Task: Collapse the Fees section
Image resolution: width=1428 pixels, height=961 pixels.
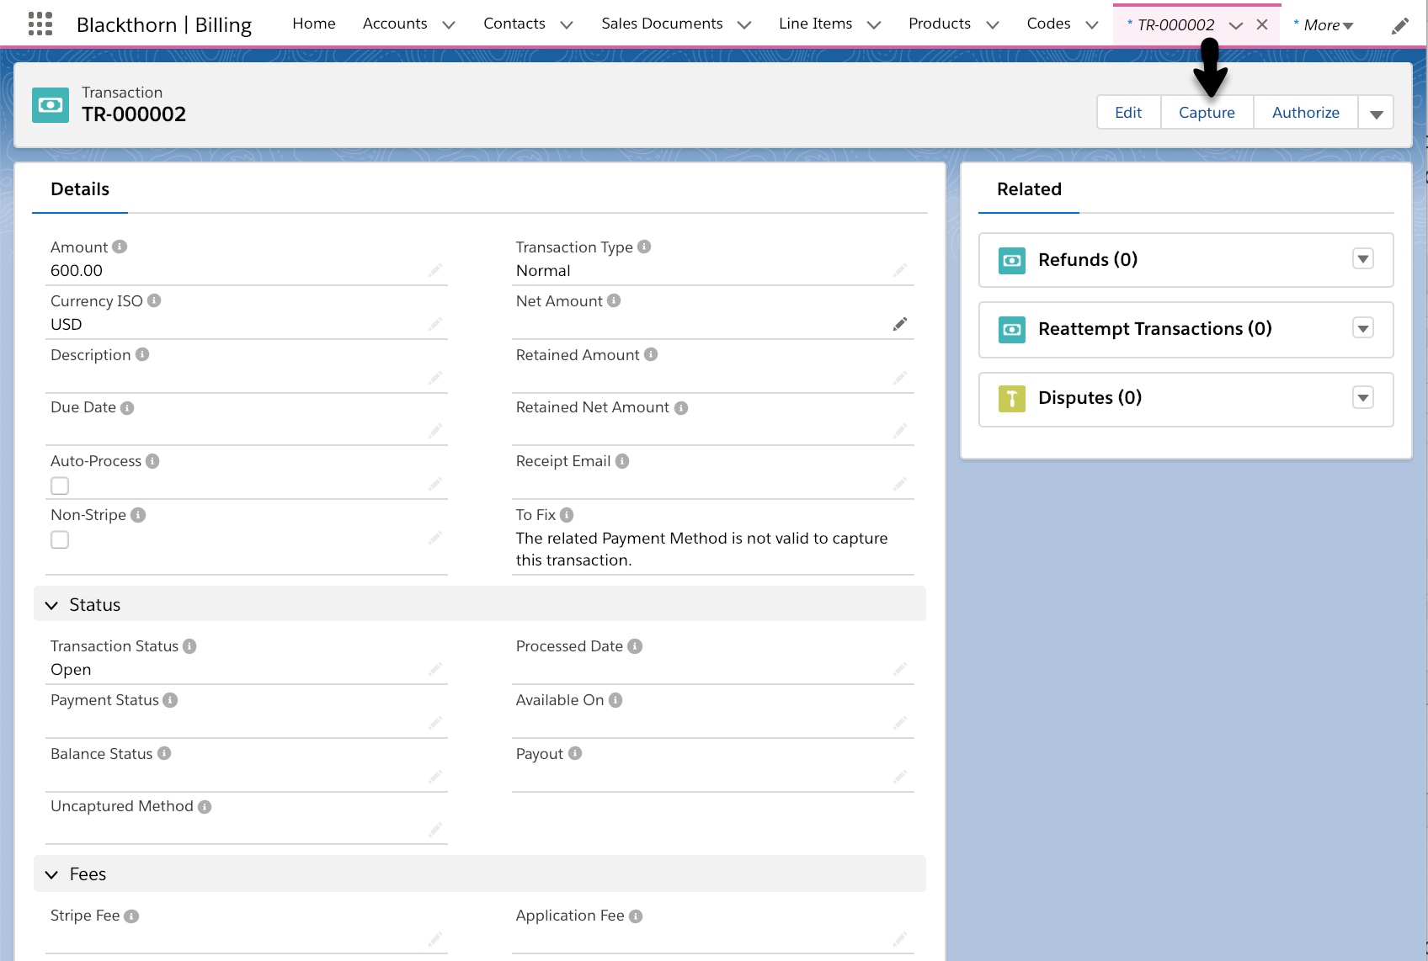Action: (51, 874)
